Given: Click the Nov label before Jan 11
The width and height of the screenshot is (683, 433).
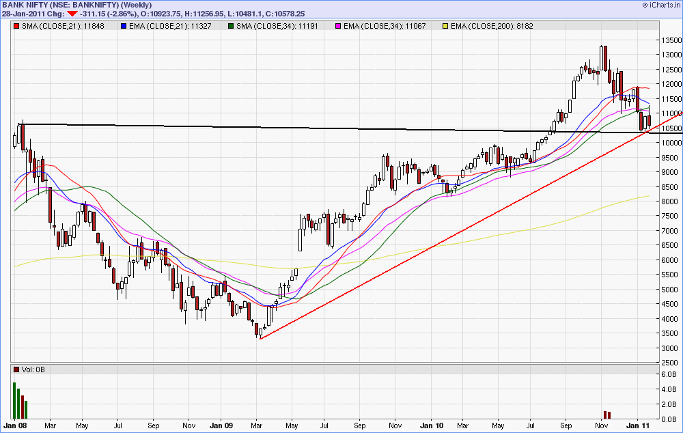Looking at the screenshot, I should point(602,425).
